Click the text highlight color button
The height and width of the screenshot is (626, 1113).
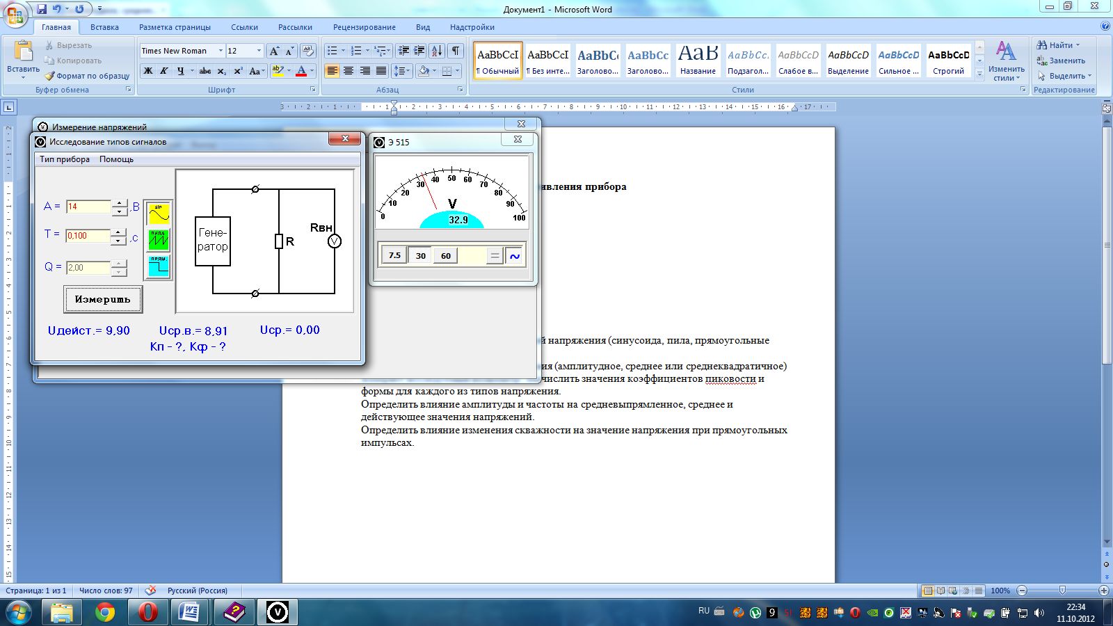point(278,71)
